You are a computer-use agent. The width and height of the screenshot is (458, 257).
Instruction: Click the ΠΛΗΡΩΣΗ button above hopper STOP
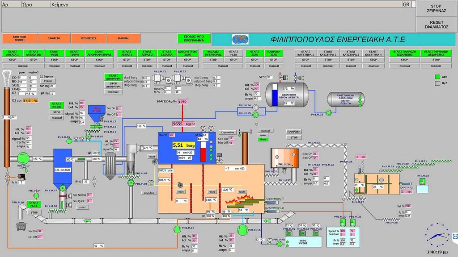tap(294, 132)
